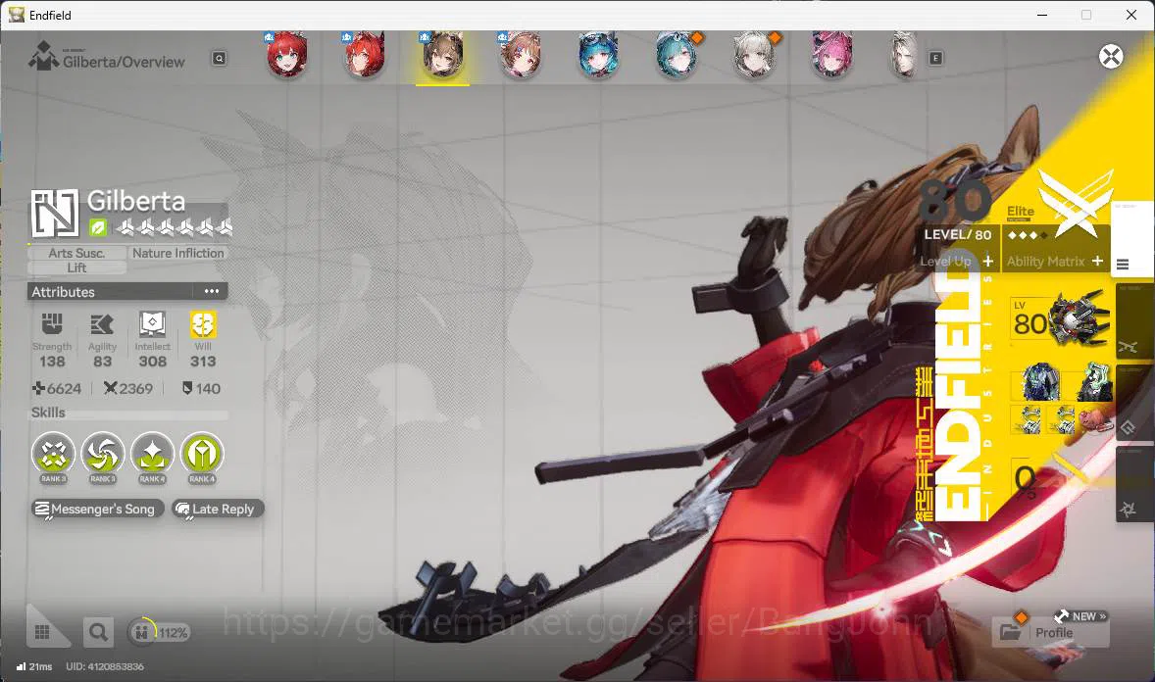This screenshot has width=1155, height=682.
Task: Click the magnifier search icon
Action: click(x=98, y=632)
